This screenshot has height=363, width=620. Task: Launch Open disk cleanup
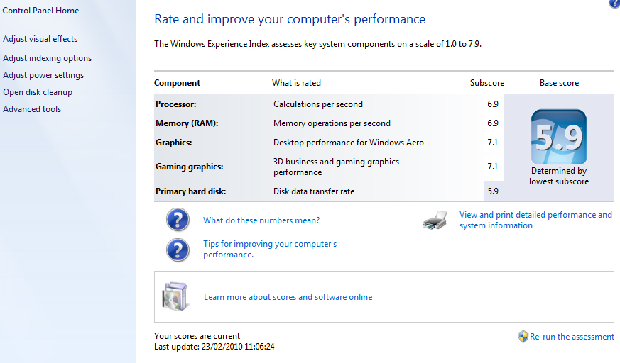click(x=38, y=92)
